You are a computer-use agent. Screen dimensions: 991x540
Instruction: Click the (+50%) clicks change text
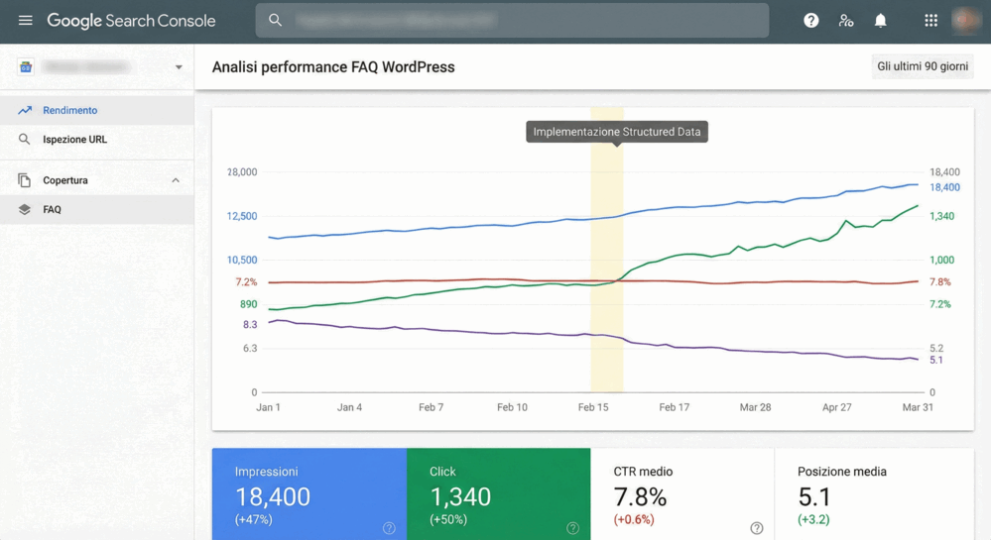[x=448, y=520]
